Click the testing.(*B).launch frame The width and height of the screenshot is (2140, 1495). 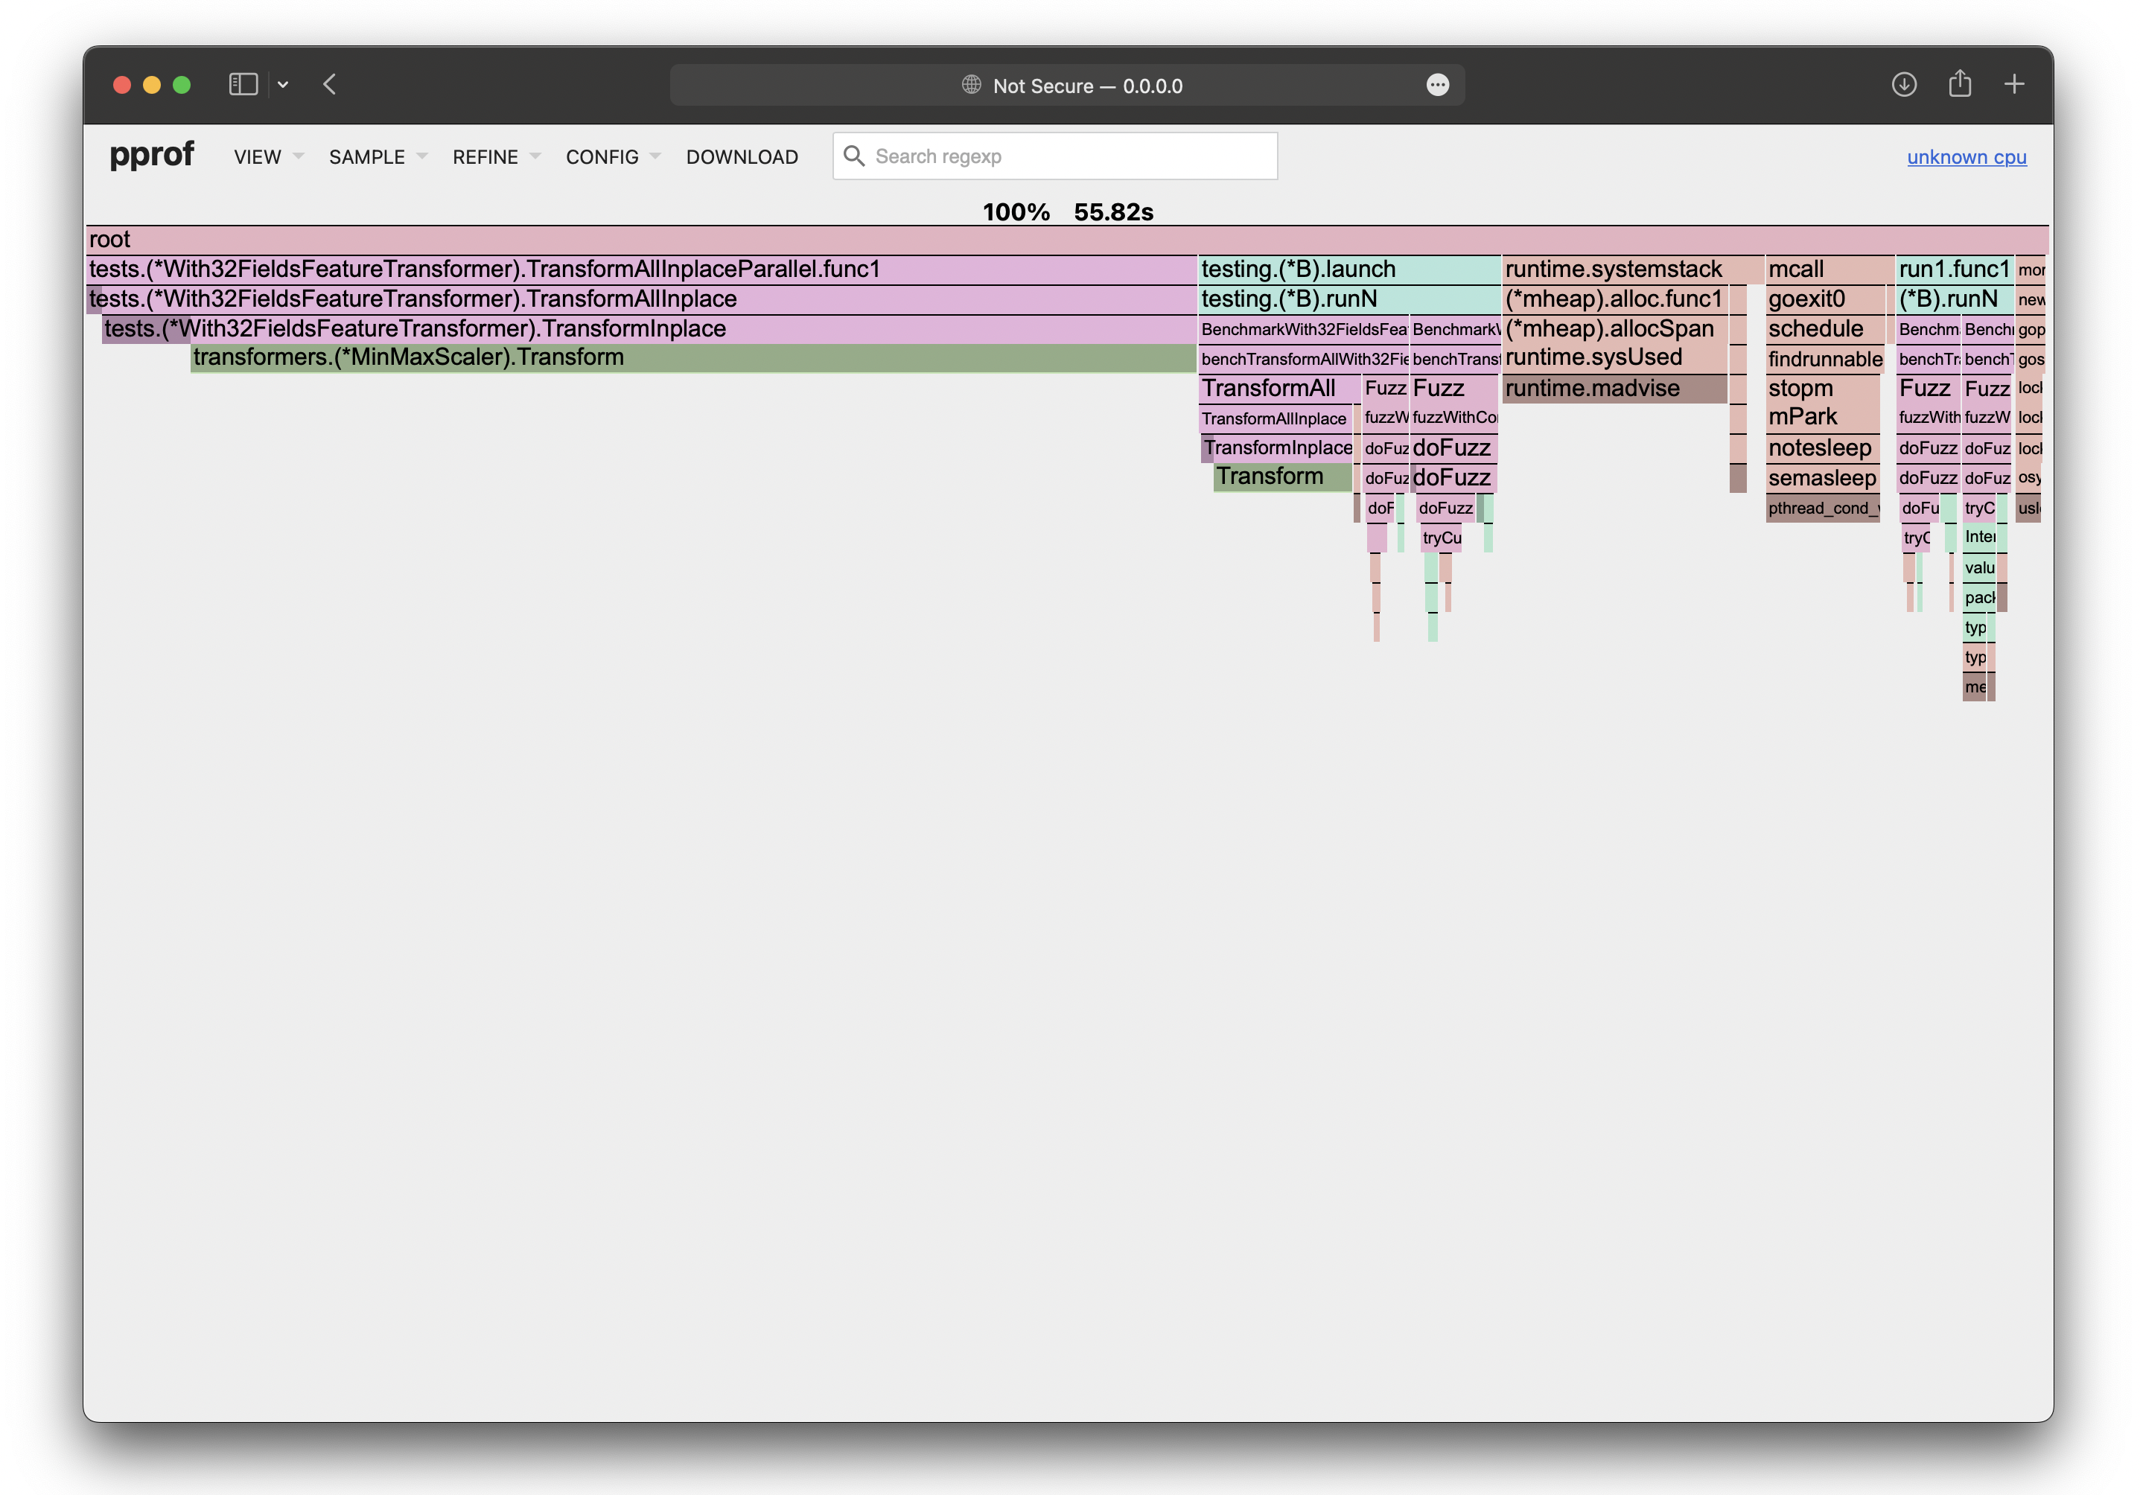1348,270
